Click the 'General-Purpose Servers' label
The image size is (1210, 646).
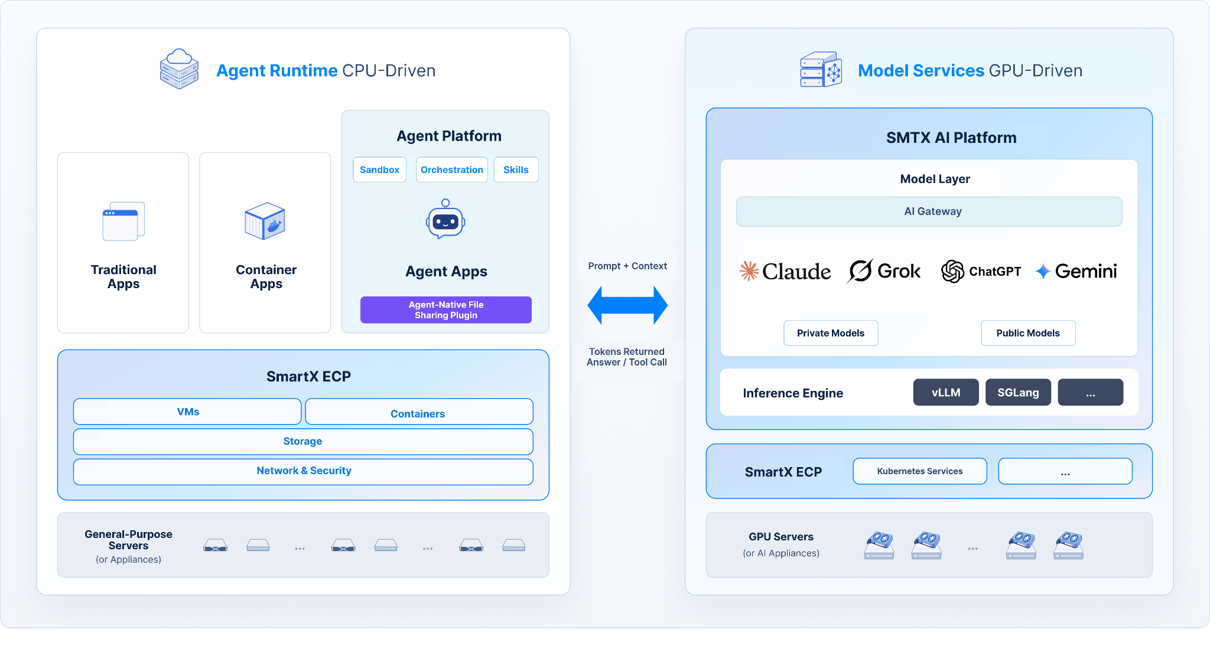tap(128, 540)
